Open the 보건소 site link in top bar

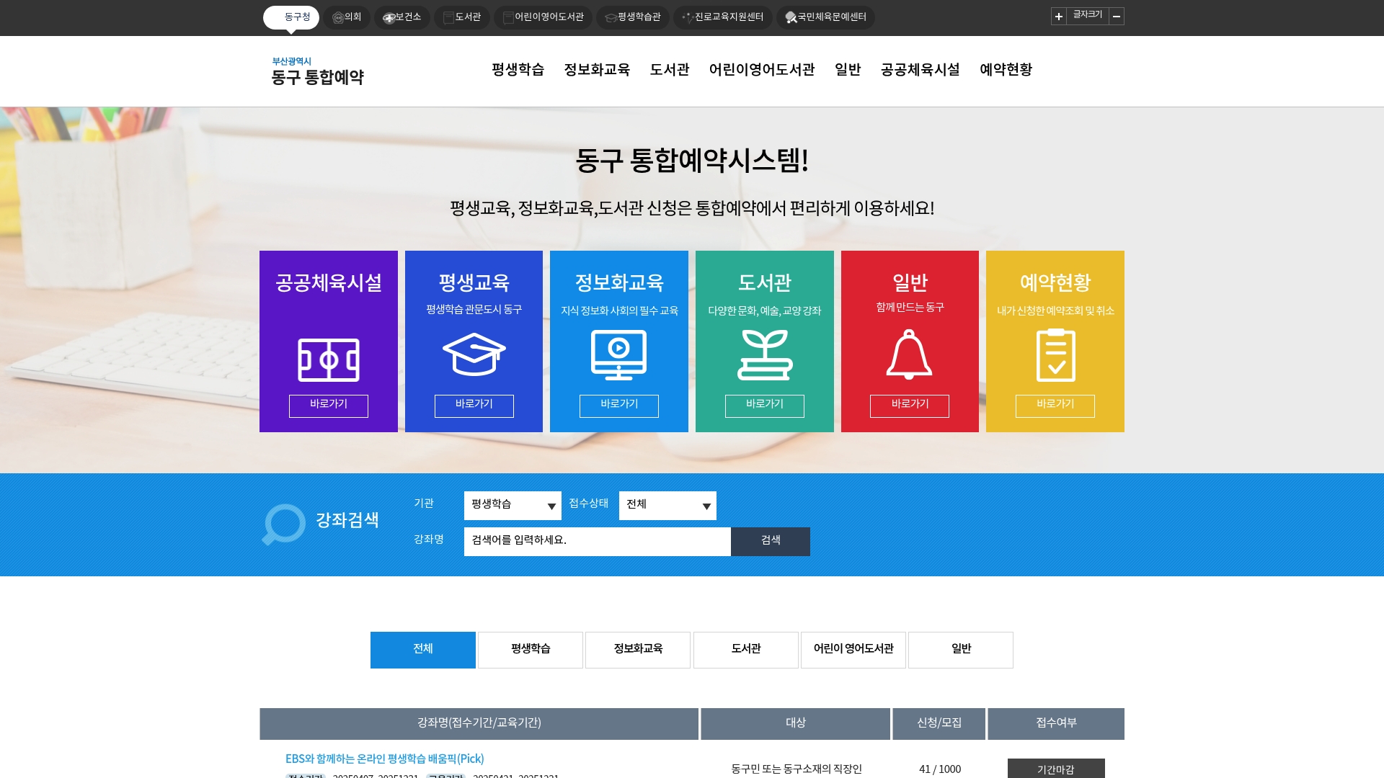pos(402,17)
